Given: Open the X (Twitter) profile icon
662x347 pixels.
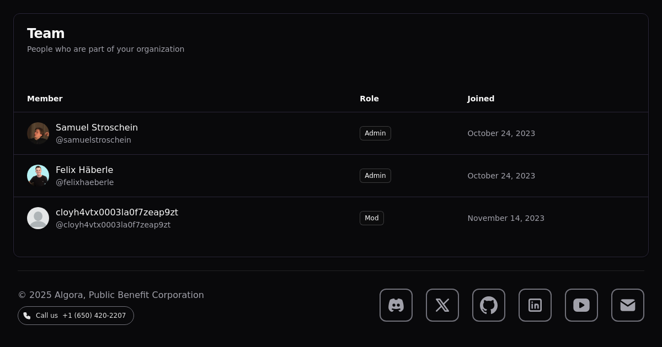Looking at the screenshot, I should [x=442, y=305].
